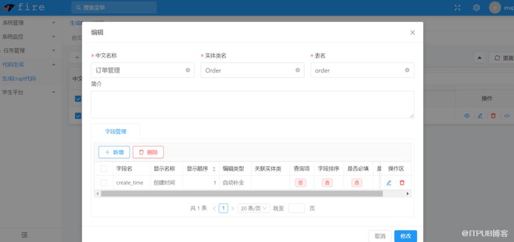
Task: Click the 跳至 page number input
Action: click(297, 209)
